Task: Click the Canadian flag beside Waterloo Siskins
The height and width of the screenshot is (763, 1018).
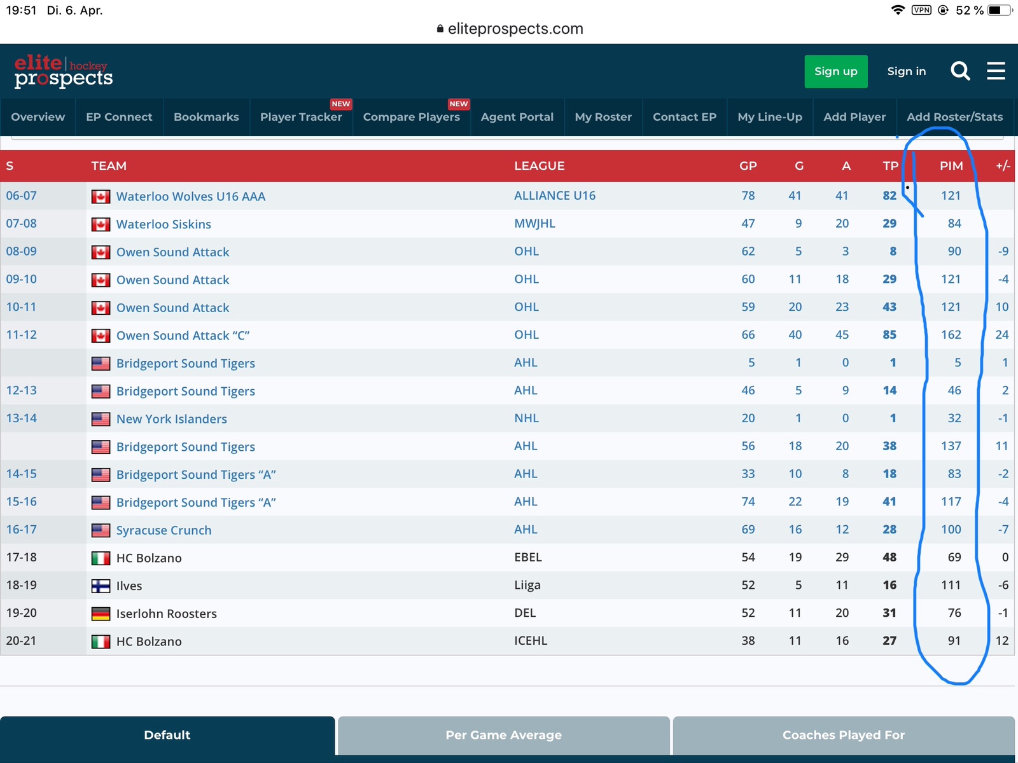Action: tap(101, 224)
